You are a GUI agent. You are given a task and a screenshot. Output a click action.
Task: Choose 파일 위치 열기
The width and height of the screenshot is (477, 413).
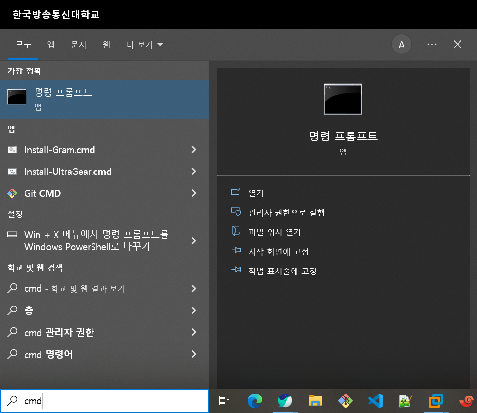pyautogui.click(x=275, y=232)
